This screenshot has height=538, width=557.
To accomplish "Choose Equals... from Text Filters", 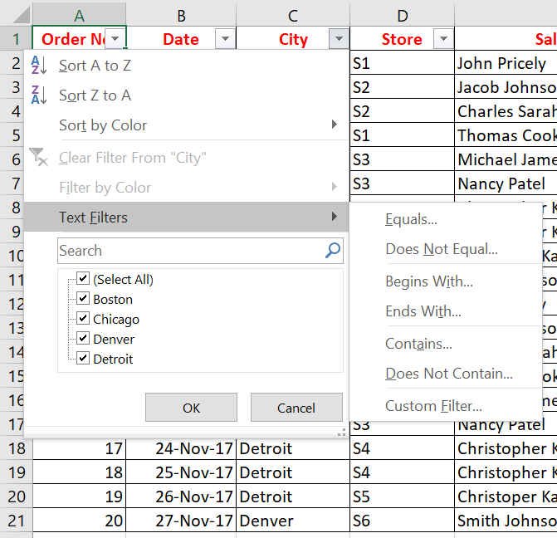I will click(x=411, y=219).
